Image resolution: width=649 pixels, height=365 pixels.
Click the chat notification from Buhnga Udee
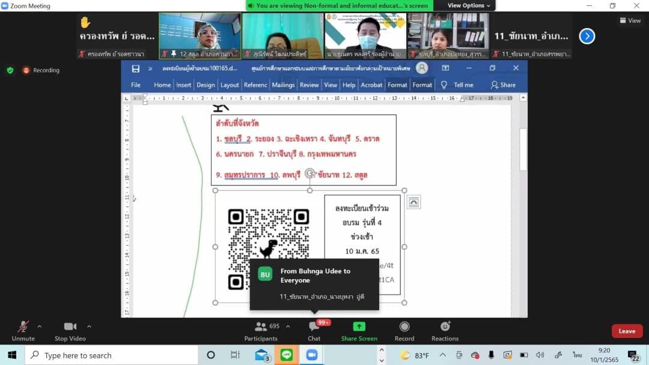314,284
